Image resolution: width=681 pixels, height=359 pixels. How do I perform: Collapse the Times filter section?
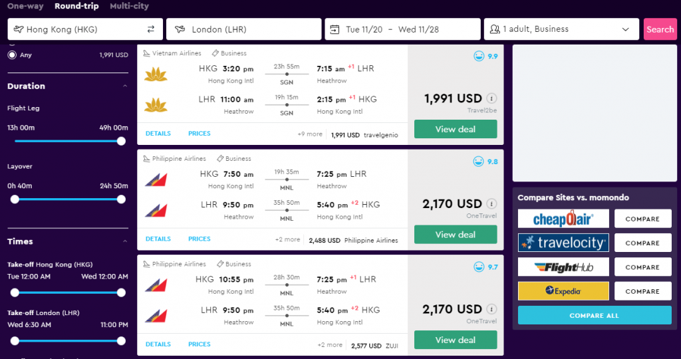coord(125,241)
